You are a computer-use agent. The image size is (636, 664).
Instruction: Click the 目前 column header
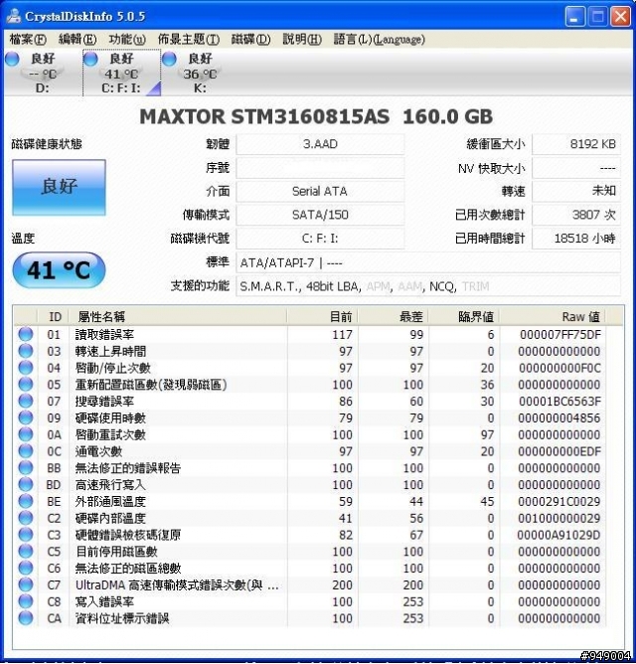pos(323,316)
